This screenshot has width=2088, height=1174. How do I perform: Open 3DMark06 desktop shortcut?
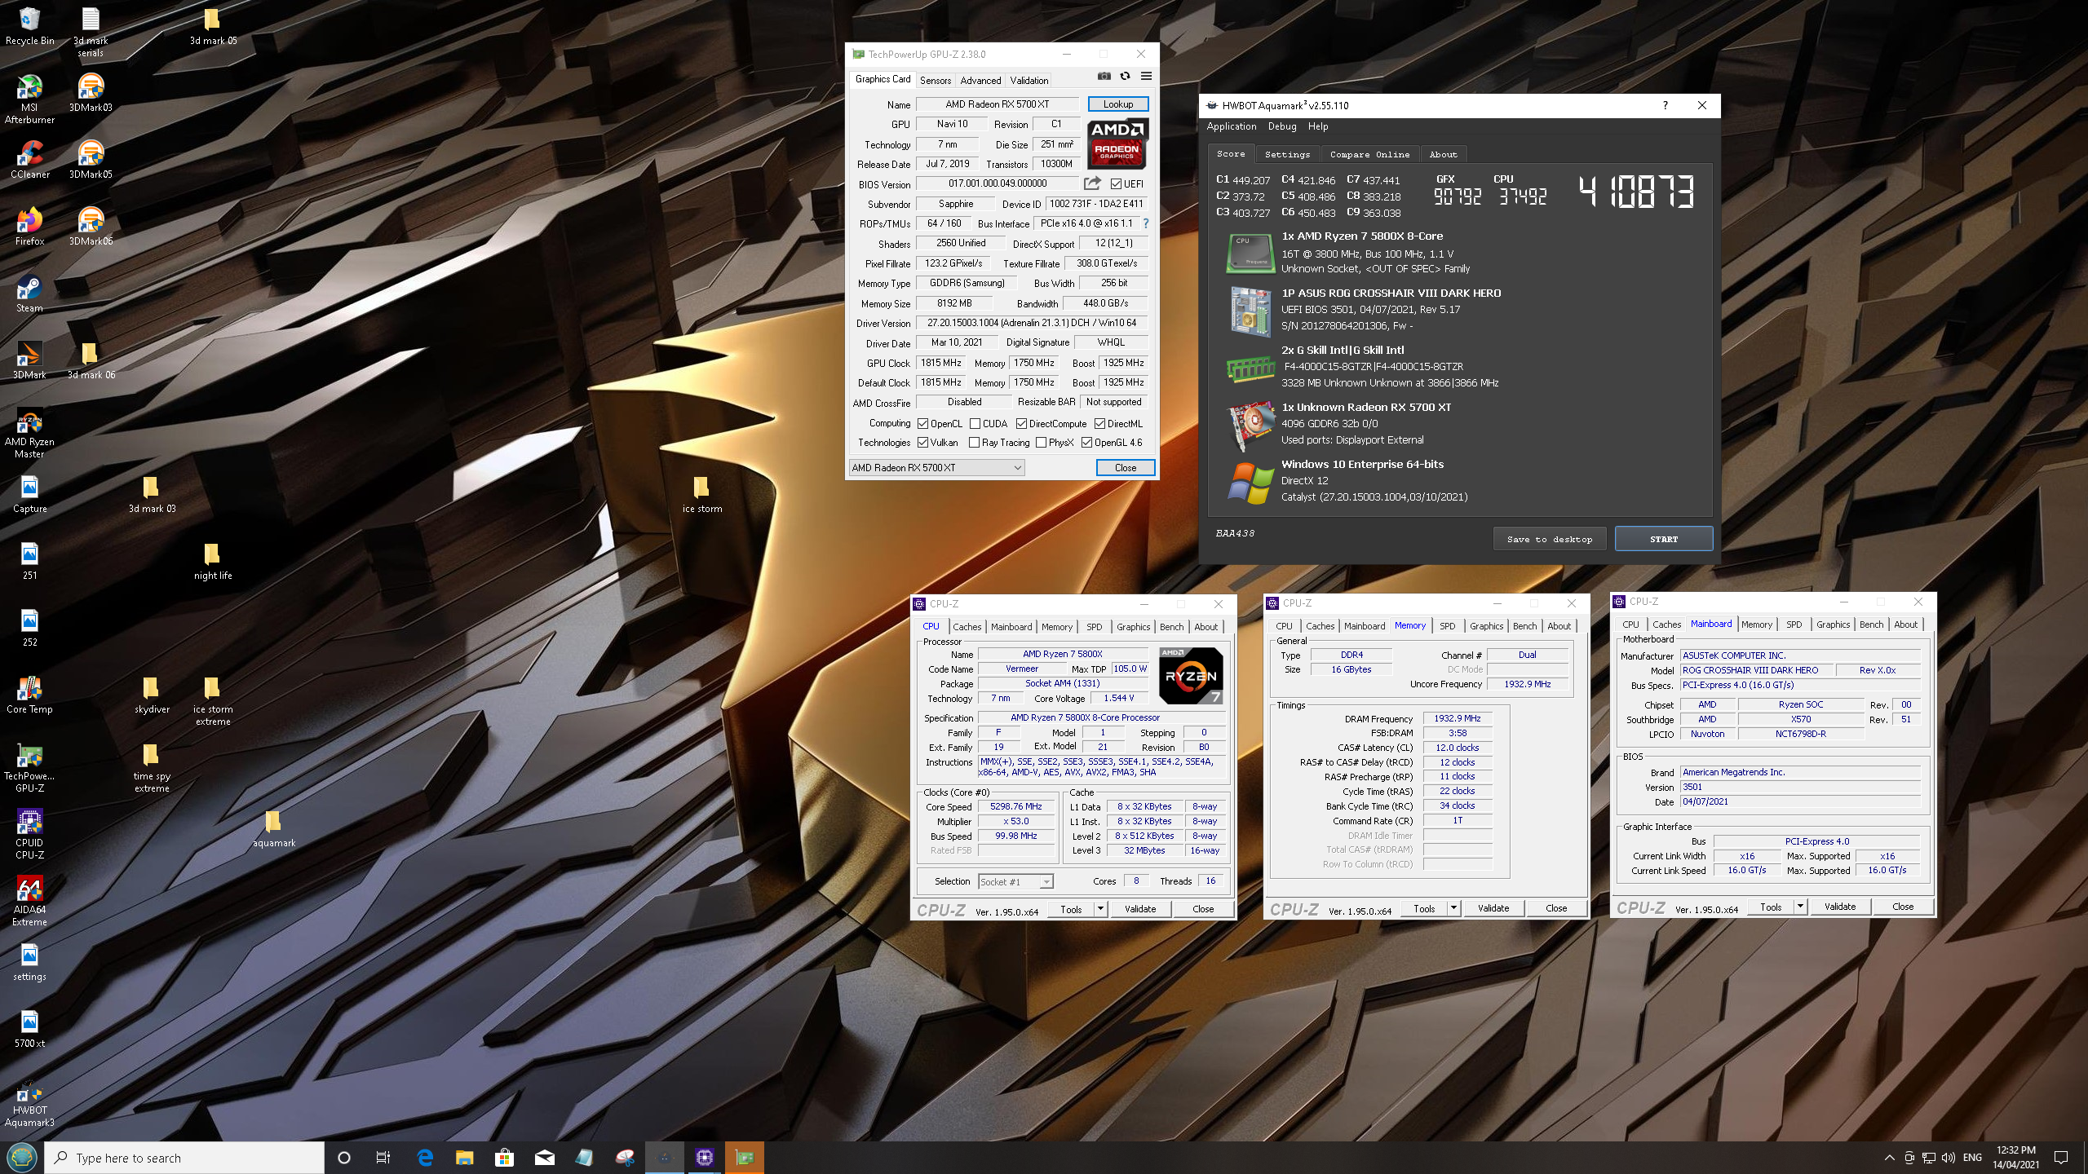91,226
